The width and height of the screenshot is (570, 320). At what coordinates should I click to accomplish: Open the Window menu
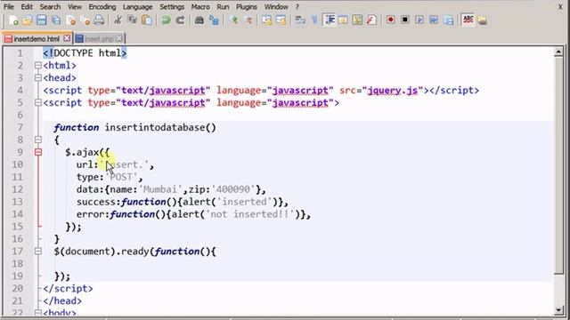click(276, 7)
